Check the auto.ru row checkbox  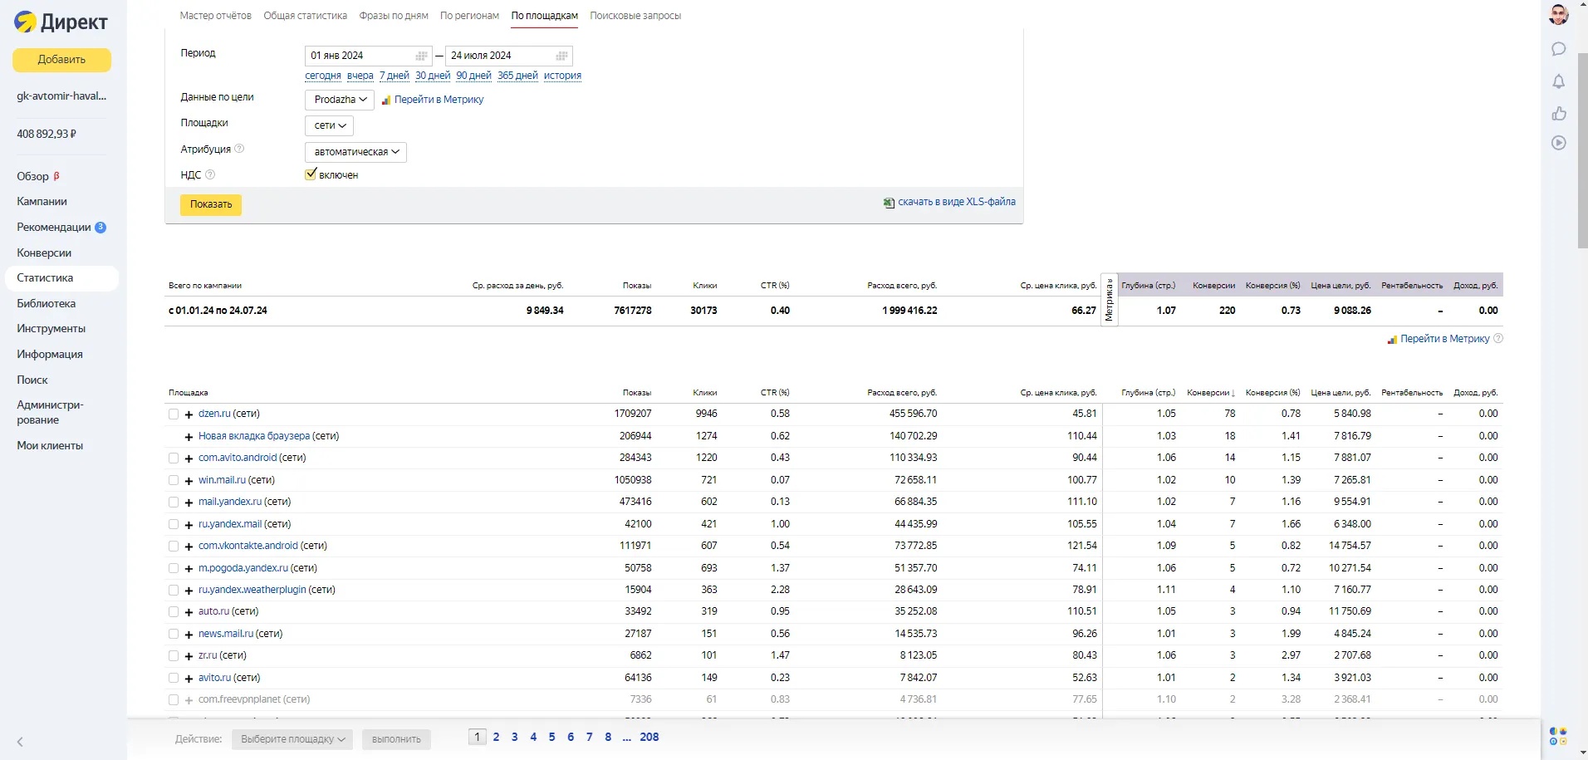pos(174,612)
